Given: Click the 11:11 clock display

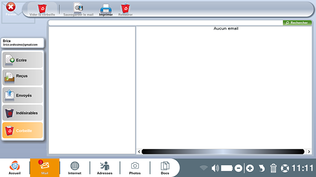Looking at the screenshot, I should 302,168.
